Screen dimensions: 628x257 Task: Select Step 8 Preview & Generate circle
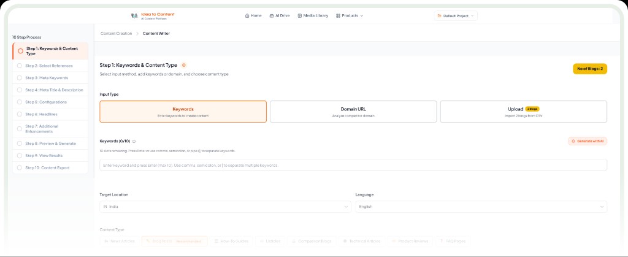tap(20, 144)
